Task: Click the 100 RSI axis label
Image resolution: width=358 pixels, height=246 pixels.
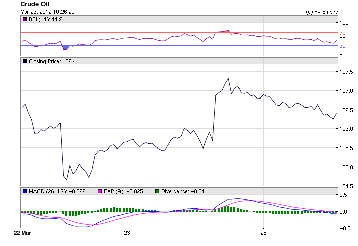Action: [x=344, y=23]
